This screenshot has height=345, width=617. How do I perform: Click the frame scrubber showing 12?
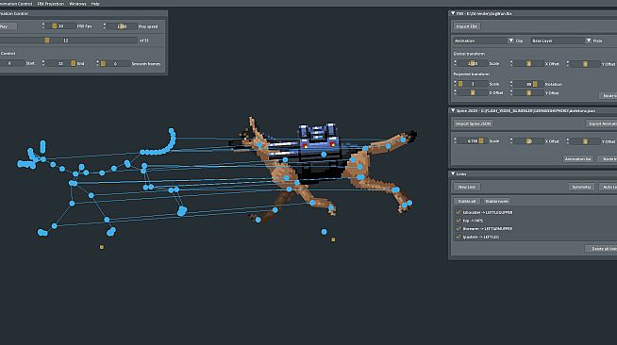click(x=69, y=41)
